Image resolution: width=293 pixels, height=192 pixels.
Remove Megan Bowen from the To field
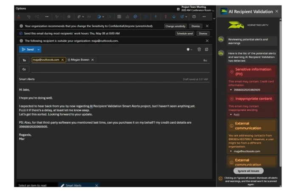[93, 60]
